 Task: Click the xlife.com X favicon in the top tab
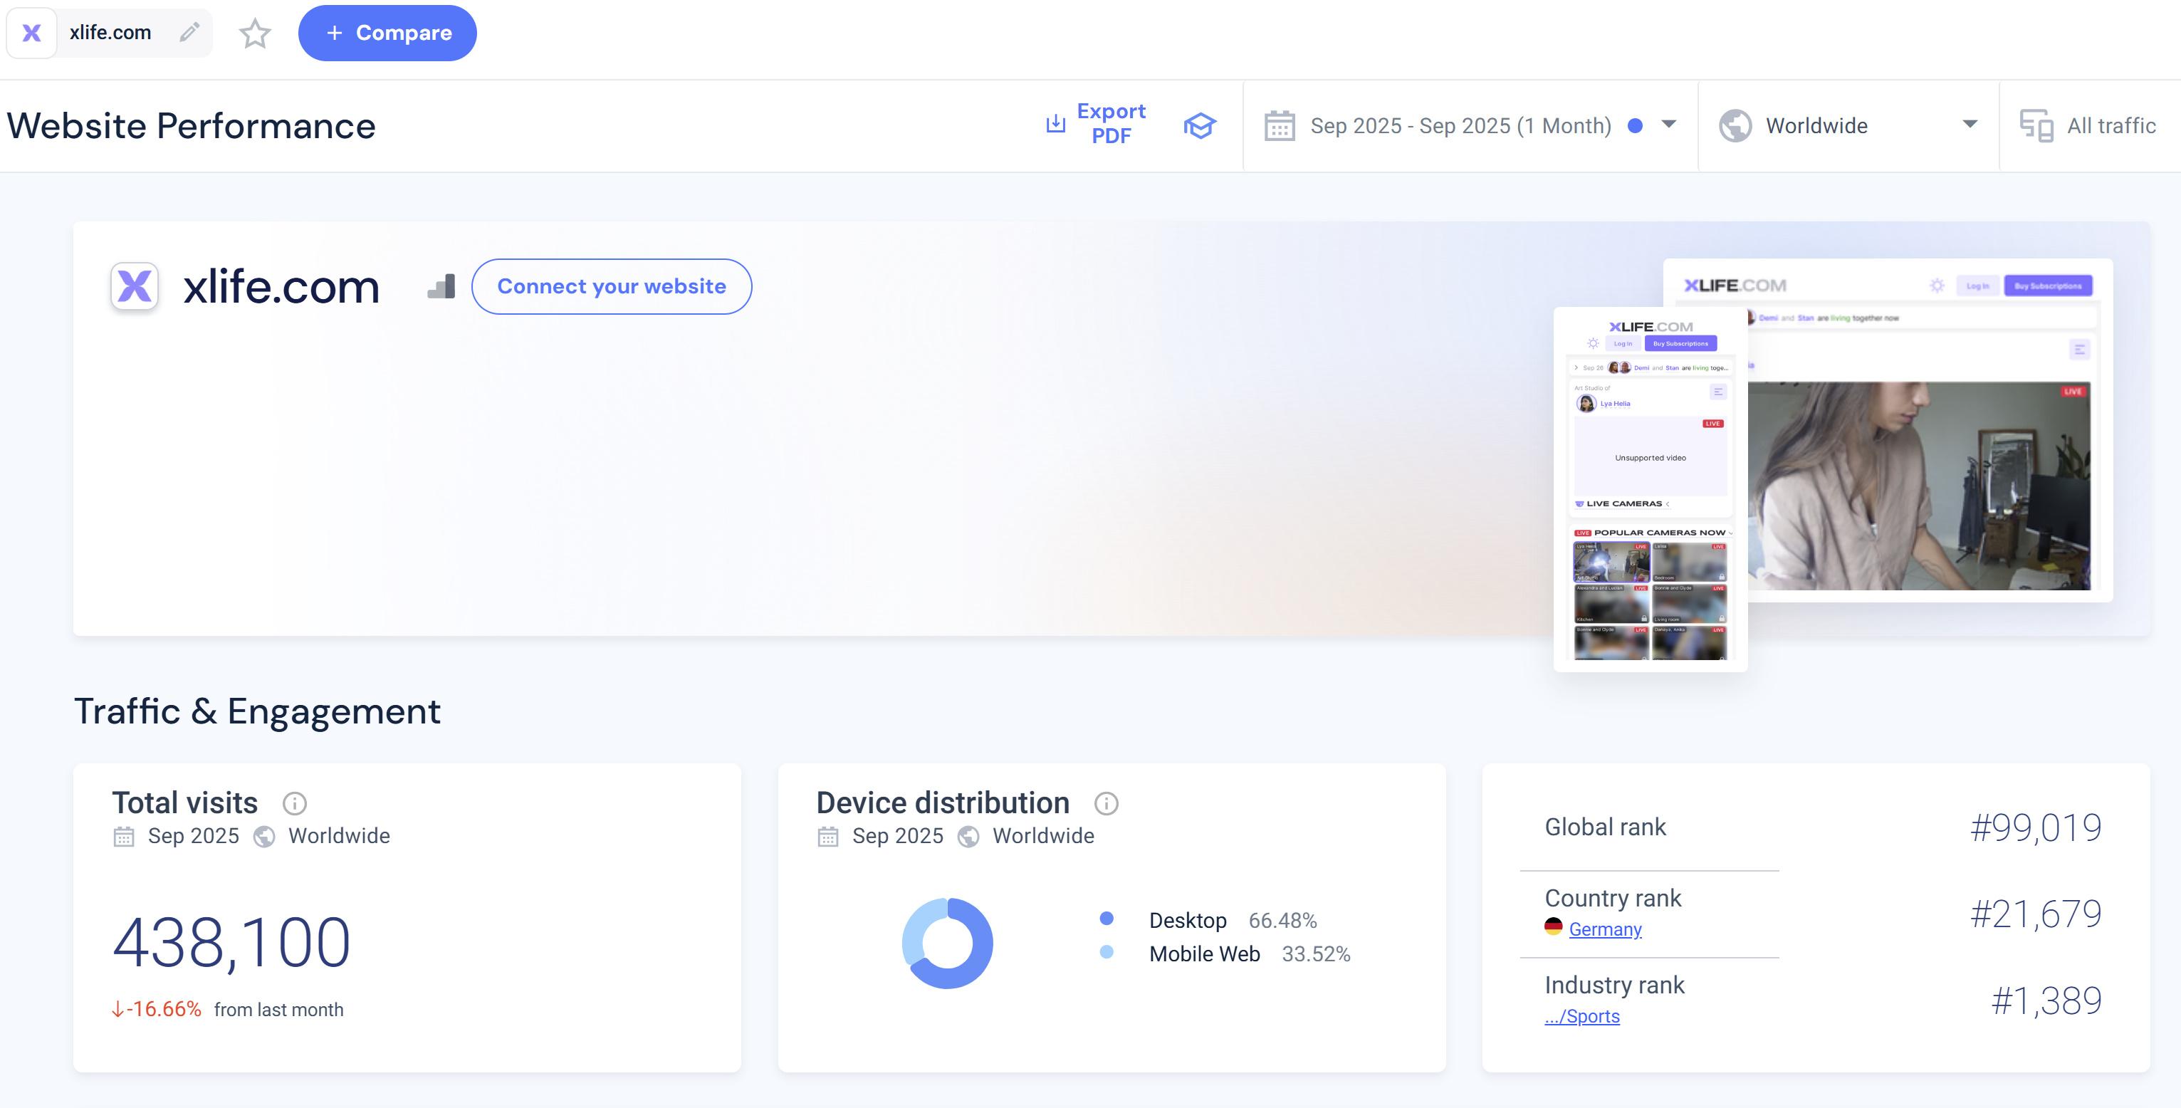(x=31, y=33)
